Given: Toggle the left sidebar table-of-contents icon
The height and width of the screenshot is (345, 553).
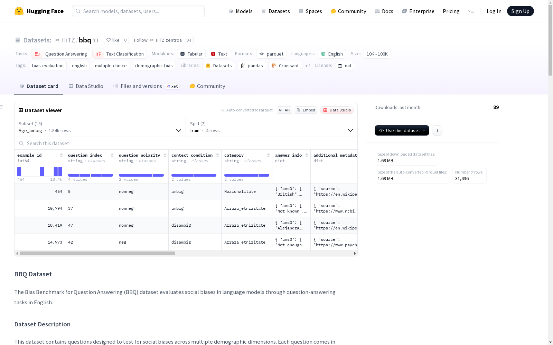Looking at the screenshot, I should tap(1, 107).
